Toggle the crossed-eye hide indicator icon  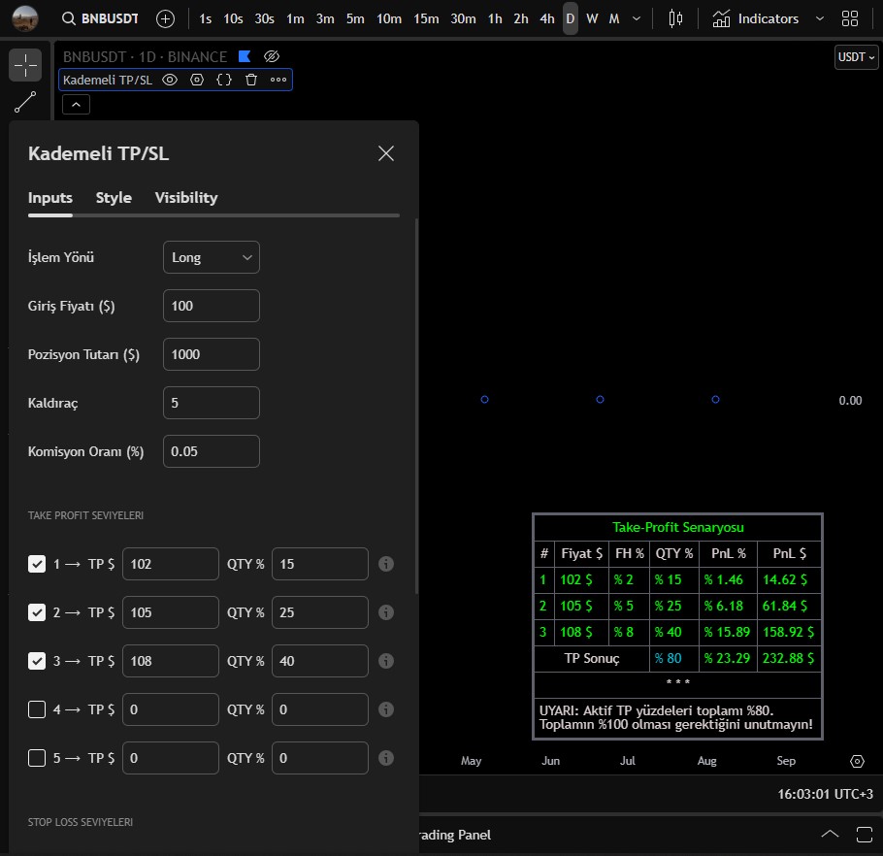coord(272,56)
